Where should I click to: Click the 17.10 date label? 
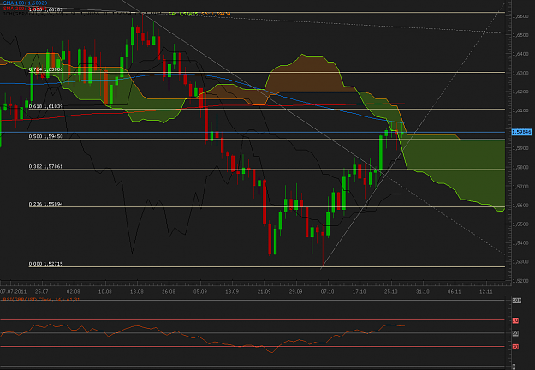[360, 292]
